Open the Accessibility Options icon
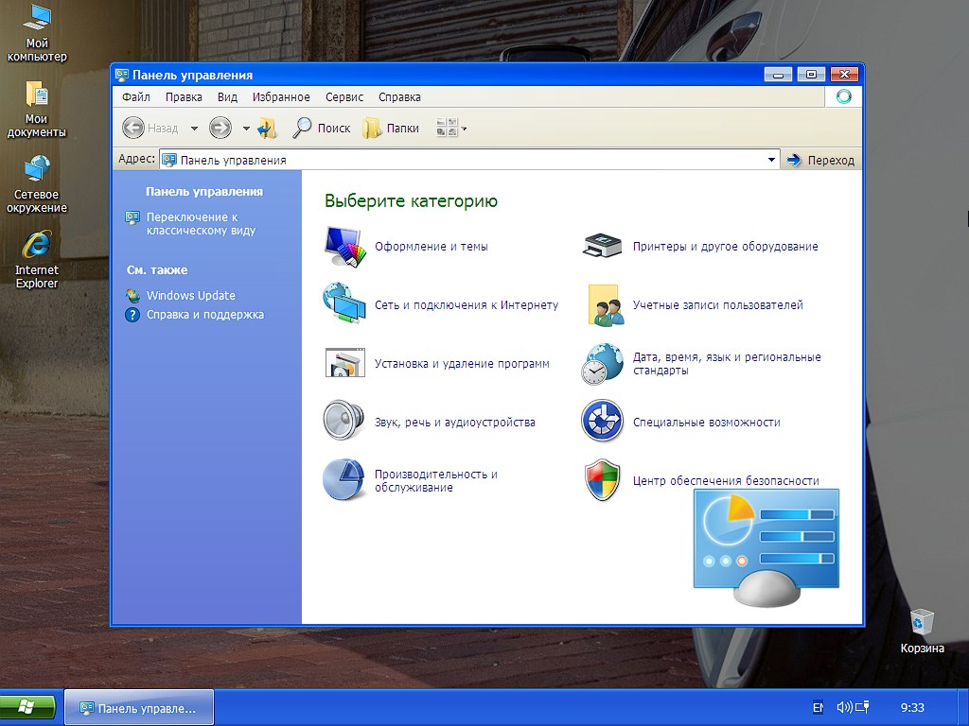This screenshot has height=726, width=969. (x=602, y=422)
